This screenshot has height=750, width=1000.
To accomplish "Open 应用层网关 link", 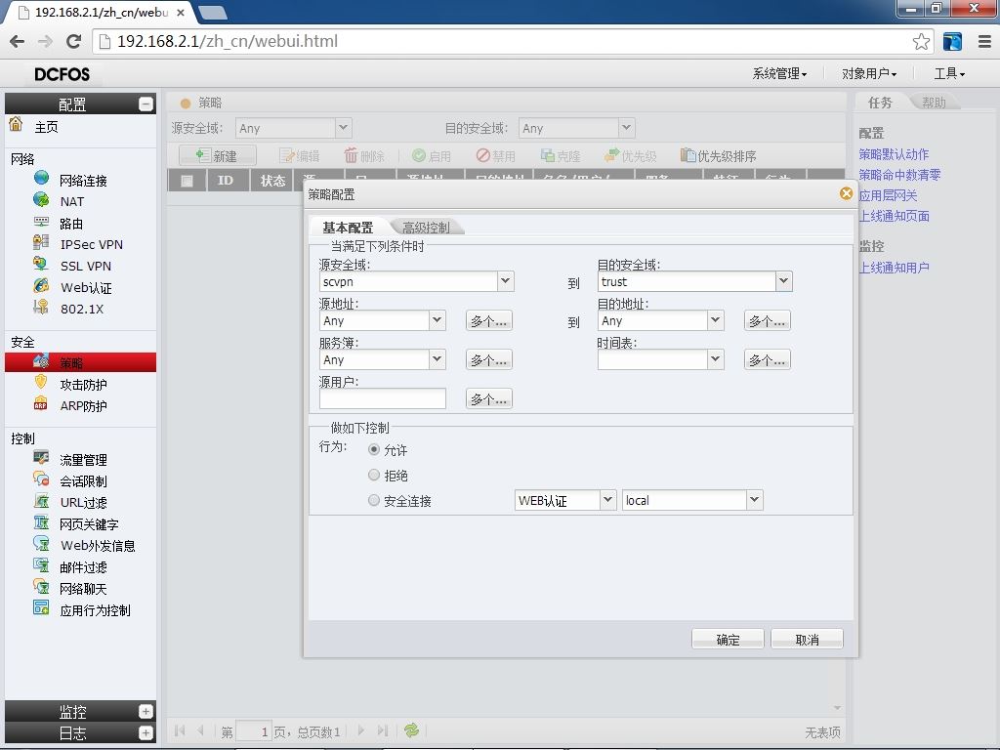I will (888, 195).
